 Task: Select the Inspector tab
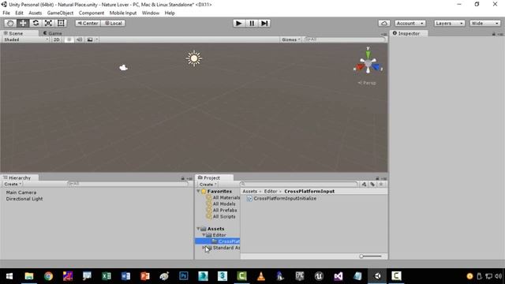pyautogui.click(x=409, y=33)
